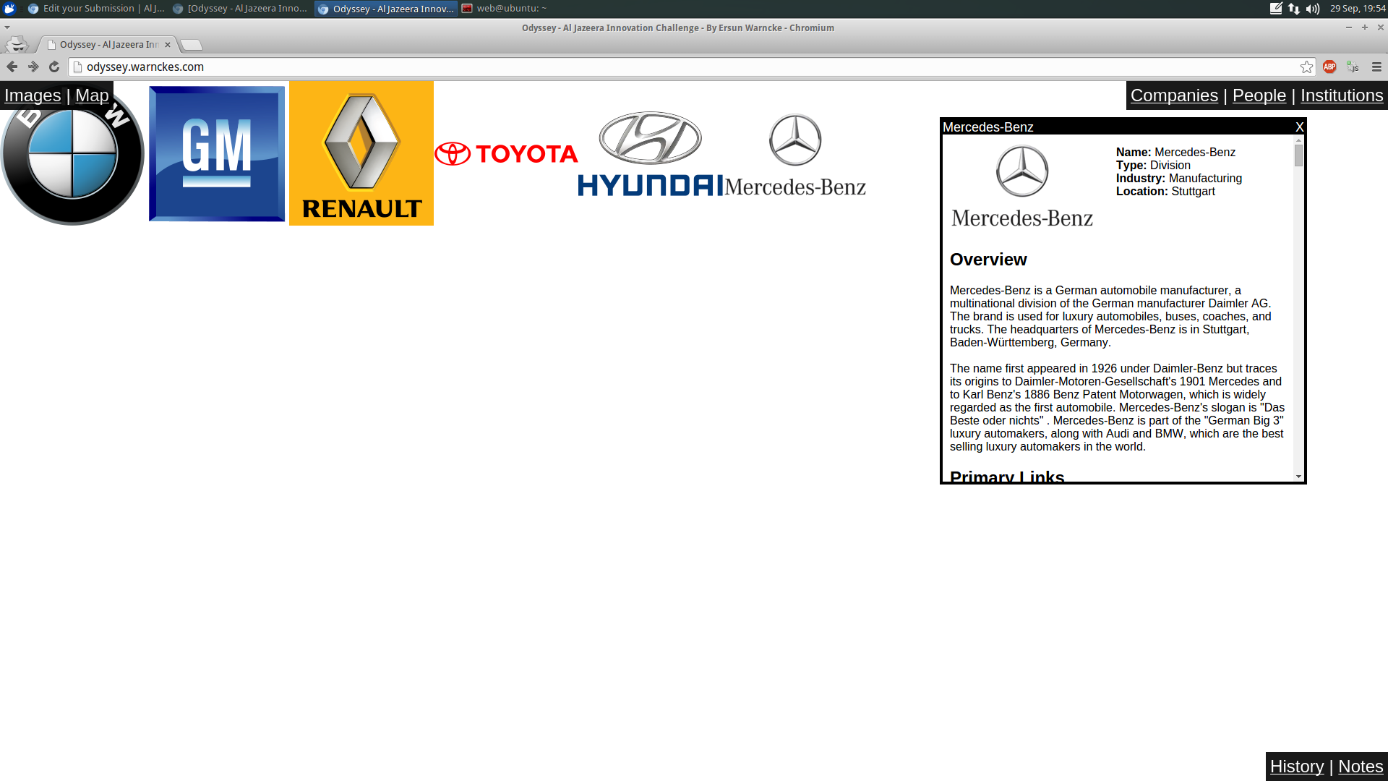
Task: Click the browser forward arrow
Action: [x=33, y=67]
